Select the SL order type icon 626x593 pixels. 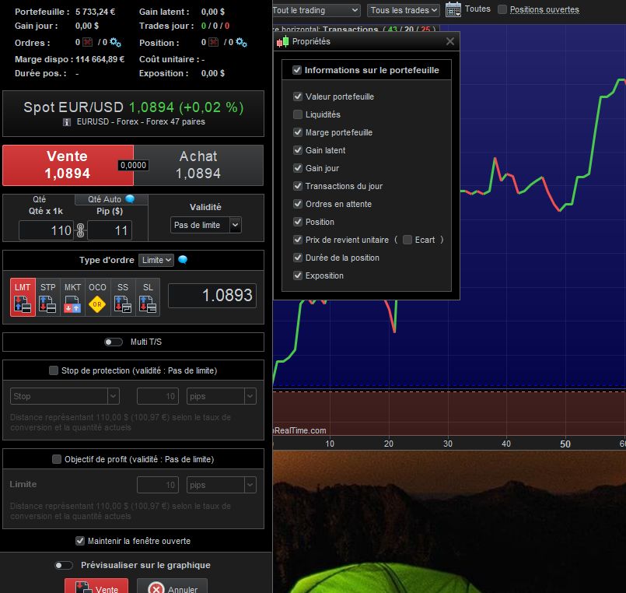(x=148, y=297)
